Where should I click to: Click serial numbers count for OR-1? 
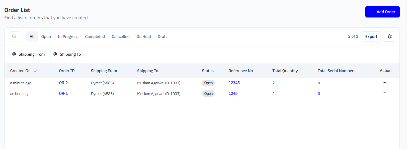point(319,94)
